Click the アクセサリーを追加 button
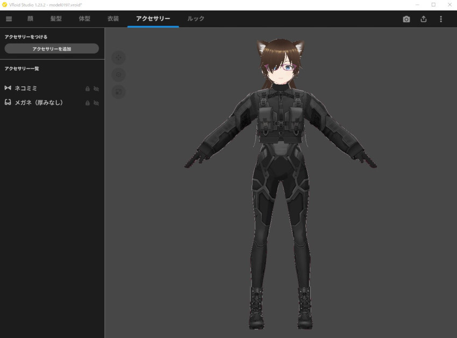Viewport: 457px width, 338px height. (52, 49)
